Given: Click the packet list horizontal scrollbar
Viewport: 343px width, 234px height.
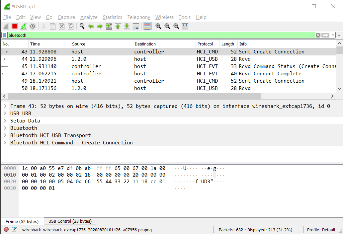Looking at the screenshot, I should coord(134,96).
